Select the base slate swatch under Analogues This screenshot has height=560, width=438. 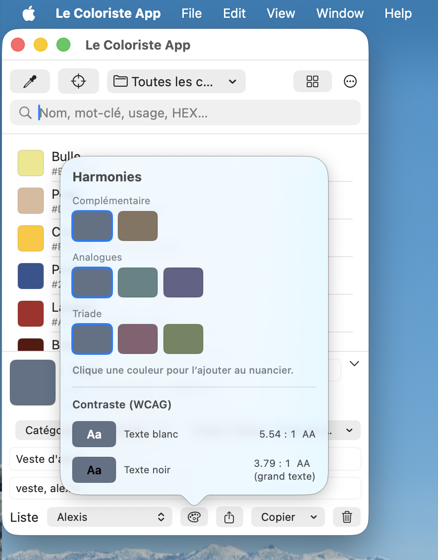(x=92, y=282)
